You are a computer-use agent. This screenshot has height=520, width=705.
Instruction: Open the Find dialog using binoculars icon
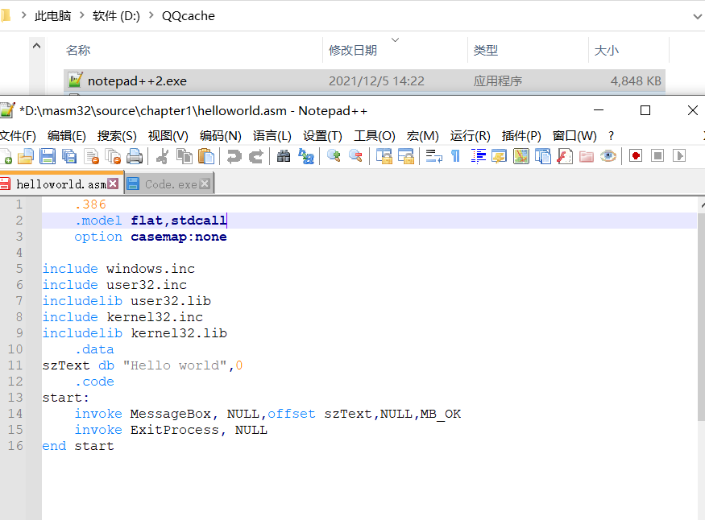281,155
